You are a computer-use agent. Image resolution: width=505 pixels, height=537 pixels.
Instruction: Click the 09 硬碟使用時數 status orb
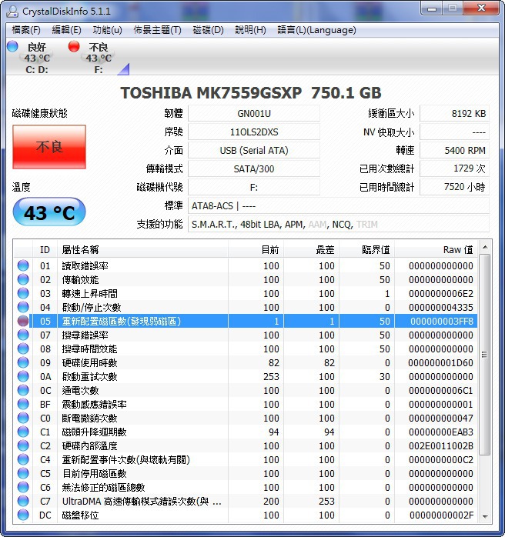click(23, 362)
